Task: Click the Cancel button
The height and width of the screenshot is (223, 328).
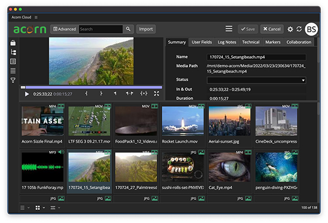Action: tap(271, 29)
